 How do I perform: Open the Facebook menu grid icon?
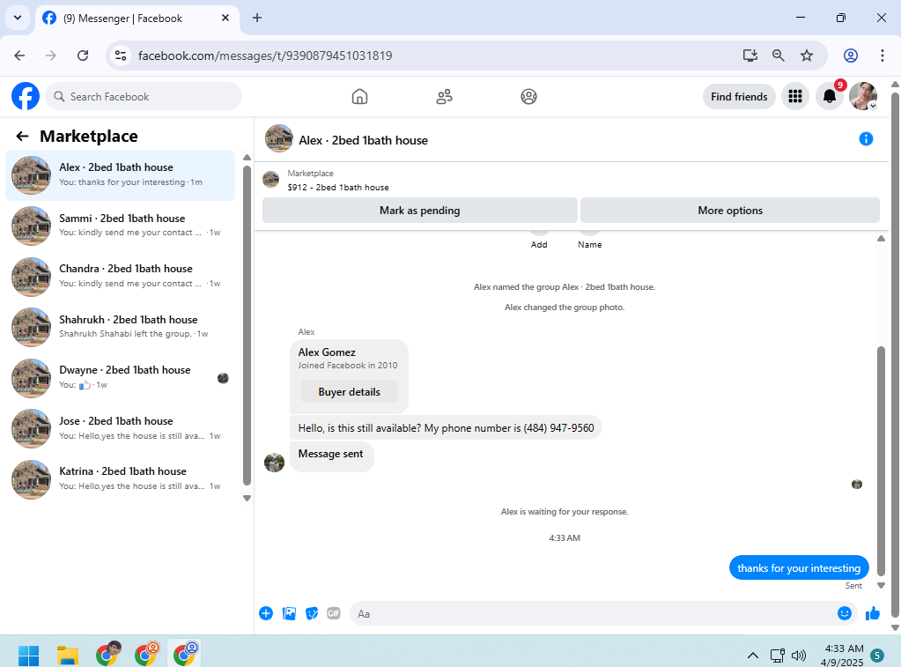point(795,96)
